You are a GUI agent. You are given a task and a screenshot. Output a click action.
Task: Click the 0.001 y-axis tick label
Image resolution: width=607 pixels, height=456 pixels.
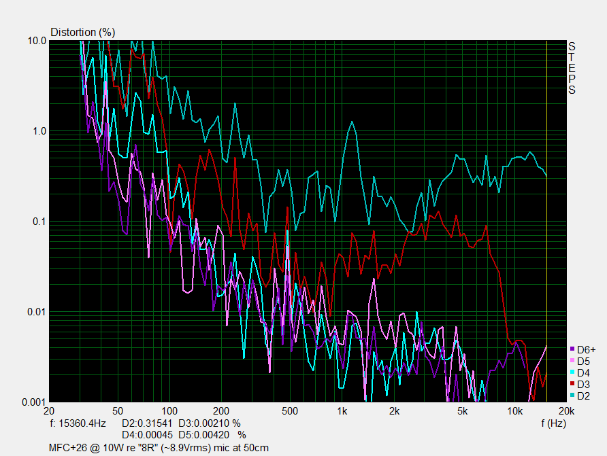tap(34, 402)
